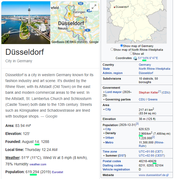Open the Google map thumbnail of Düsseldorf
Screen dimensions: 174x179
click(x=75, y=23)
